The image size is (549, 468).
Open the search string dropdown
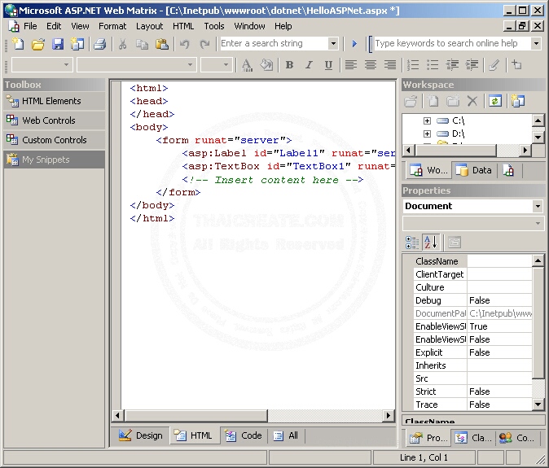click(x=333, y=44)
